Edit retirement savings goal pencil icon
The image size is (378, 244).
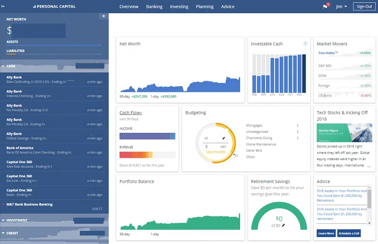pos(283,225)
